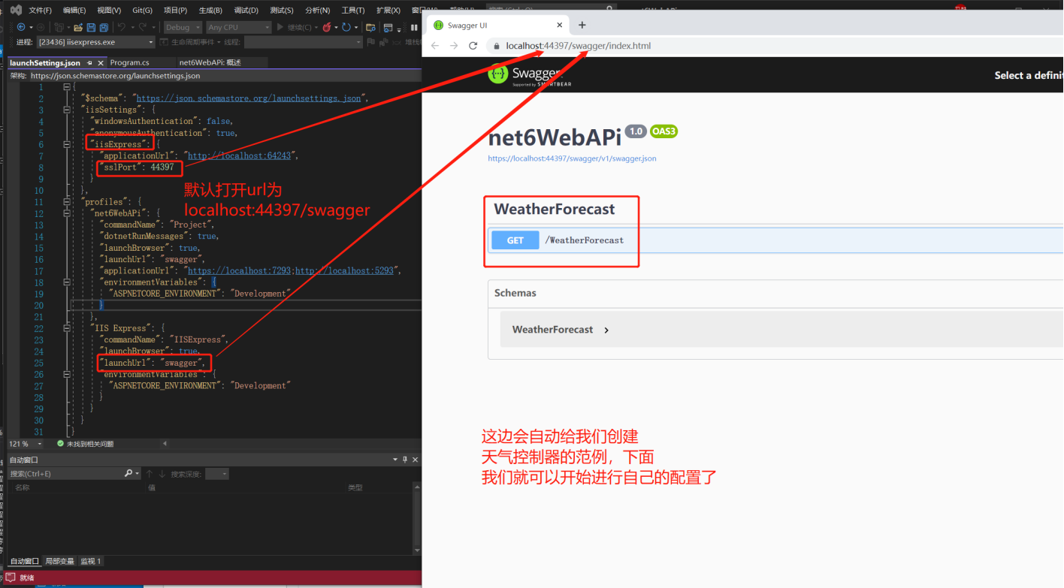1064x588 pixels.
Task: Click the navigate backward arrow in Visual Studio toolbar
Action: point(21,27)
